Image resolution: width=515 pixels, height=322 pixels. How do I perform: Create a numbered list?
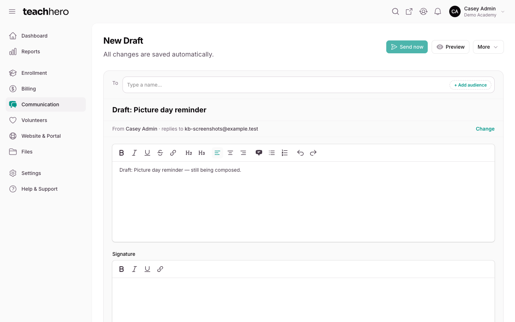tap(285, 153)
